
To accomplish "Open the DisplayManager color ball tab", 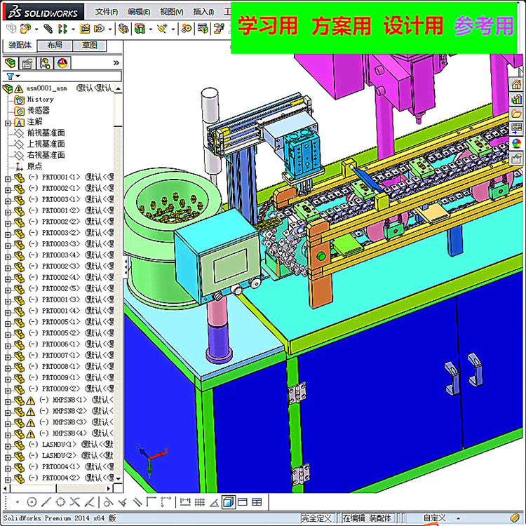I will point(62,62).
